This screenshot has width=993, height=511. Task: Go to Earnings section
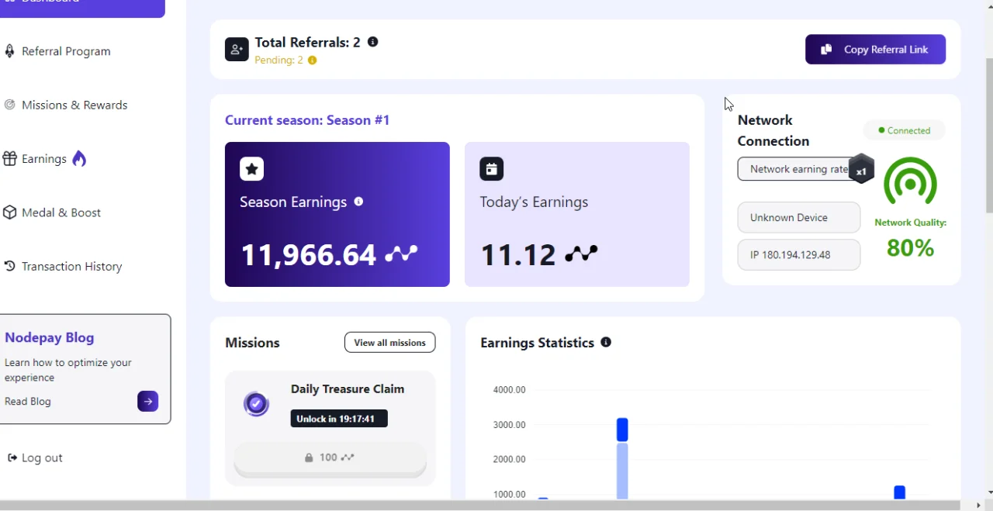click(x=44, y=159)
